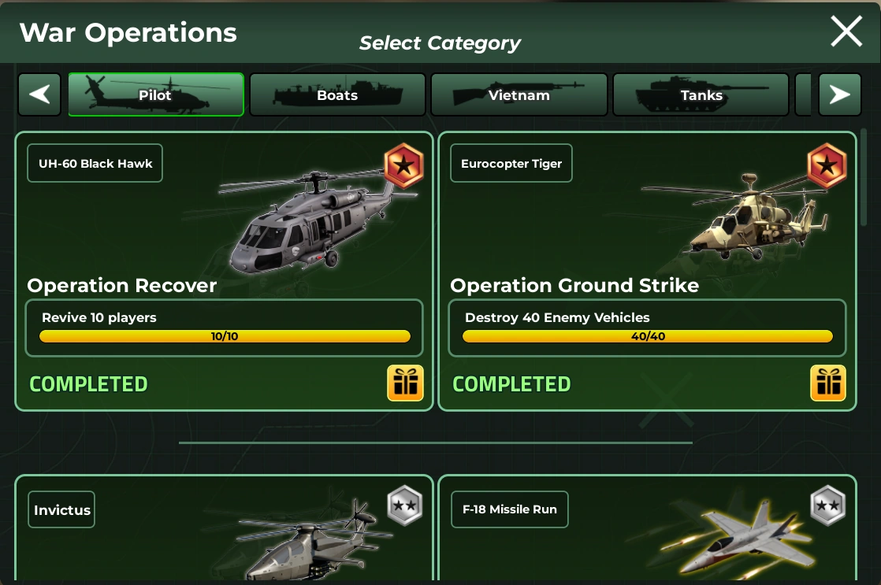The image size is (881, 585).
Task: Click the UH-60 Black Hawk label
Action: coord(95,163)
